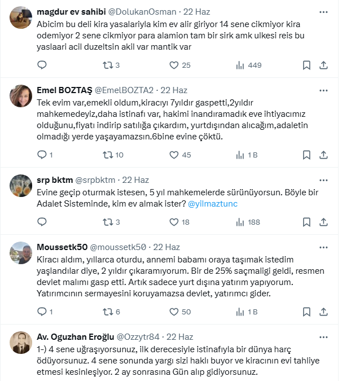View analytics for srp bktm's tweet

238,222
